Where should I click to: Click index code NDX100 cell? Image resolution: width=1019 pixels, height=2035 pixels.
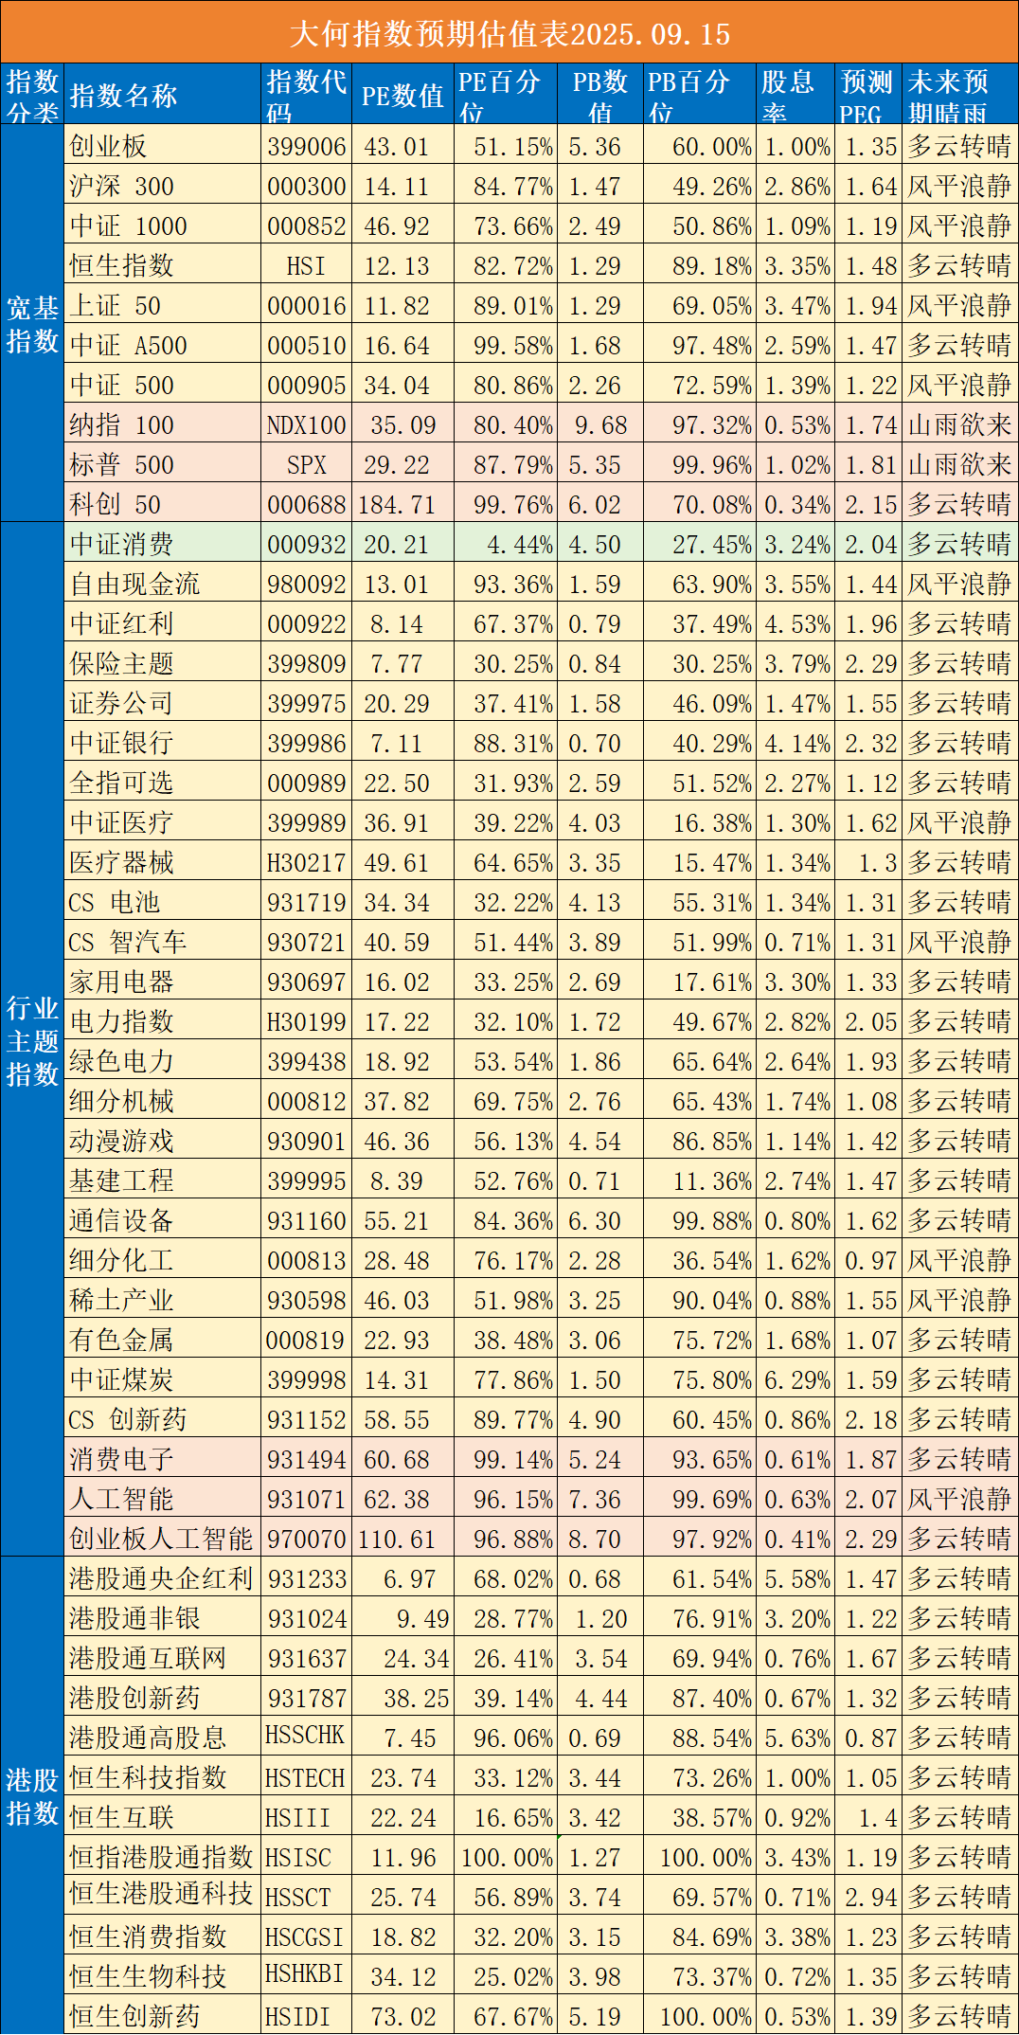pyautogui.click(x=306, y=425)
